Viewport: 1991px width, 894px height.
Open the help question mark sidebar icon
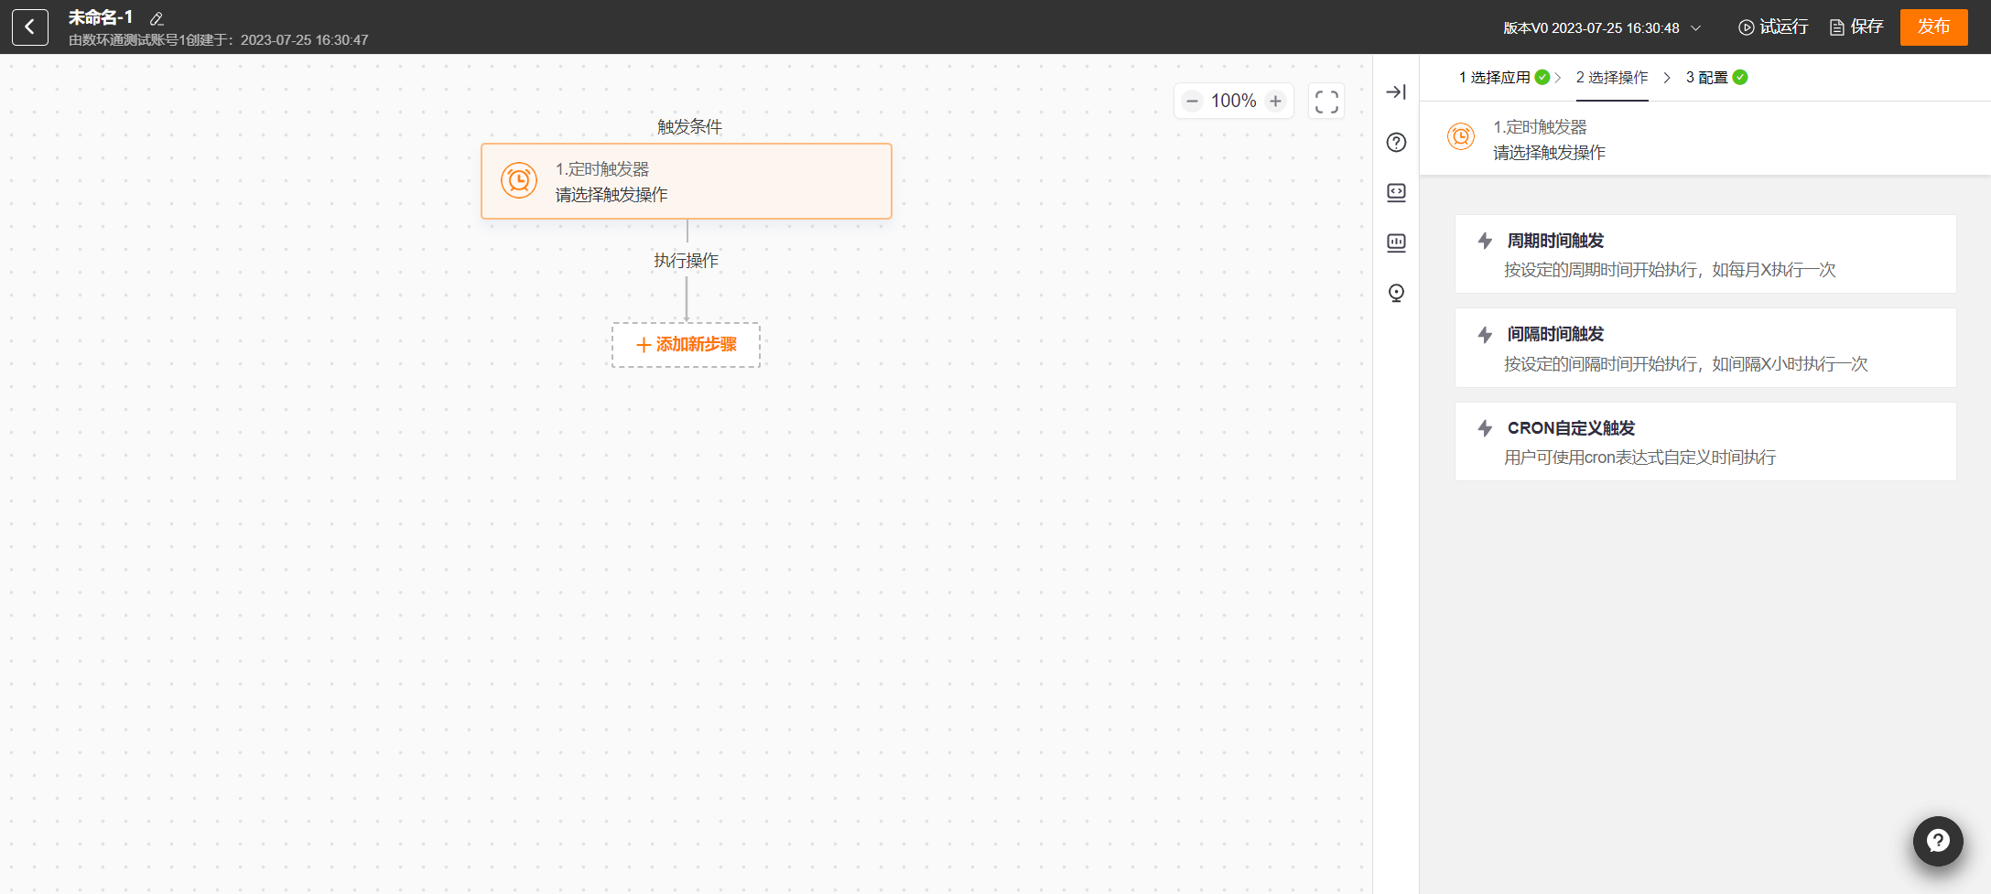pos(1396,142)
